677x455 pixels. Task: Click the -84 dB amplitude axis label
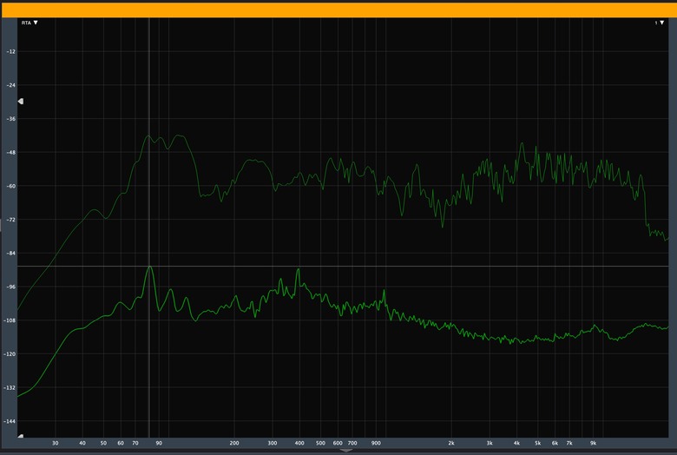tap(10, 254)
